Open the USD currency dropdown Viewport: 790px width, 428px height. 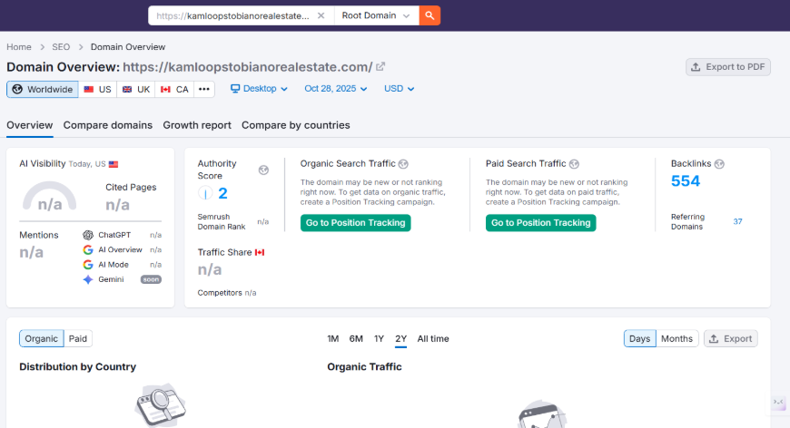(399, 89)
